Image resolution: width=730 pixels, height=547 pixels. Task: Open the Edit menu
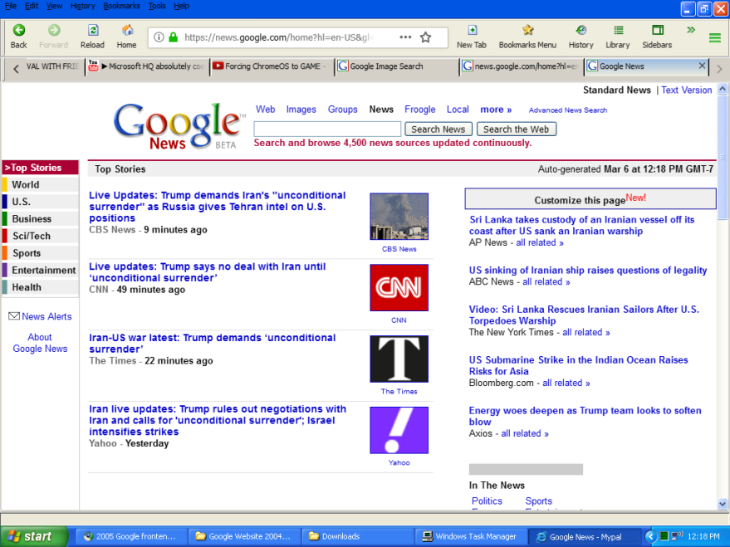[x=32, y=6]
